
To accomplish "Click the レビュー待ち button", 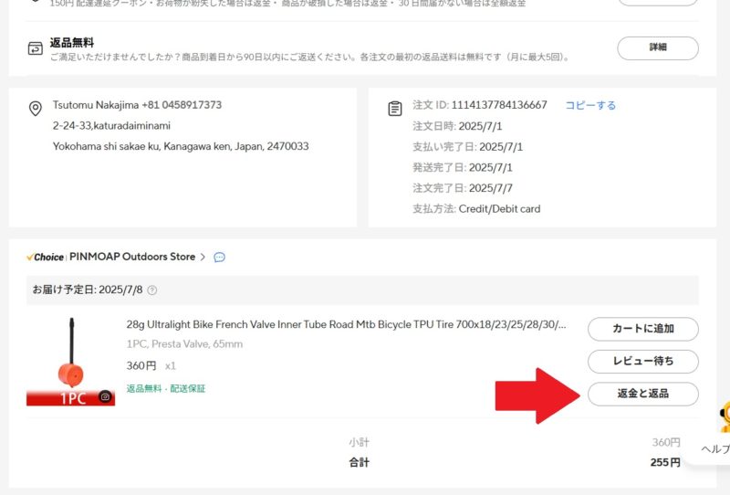I will pyautogui.click(x=642, y=361).
